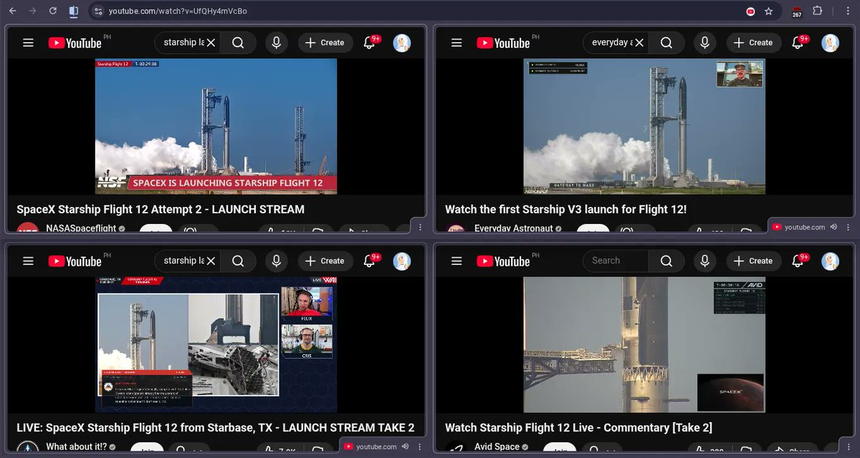Open the guide menu in NASASpaceflight pane
The image size is (860, 458).
coord(28,43)
